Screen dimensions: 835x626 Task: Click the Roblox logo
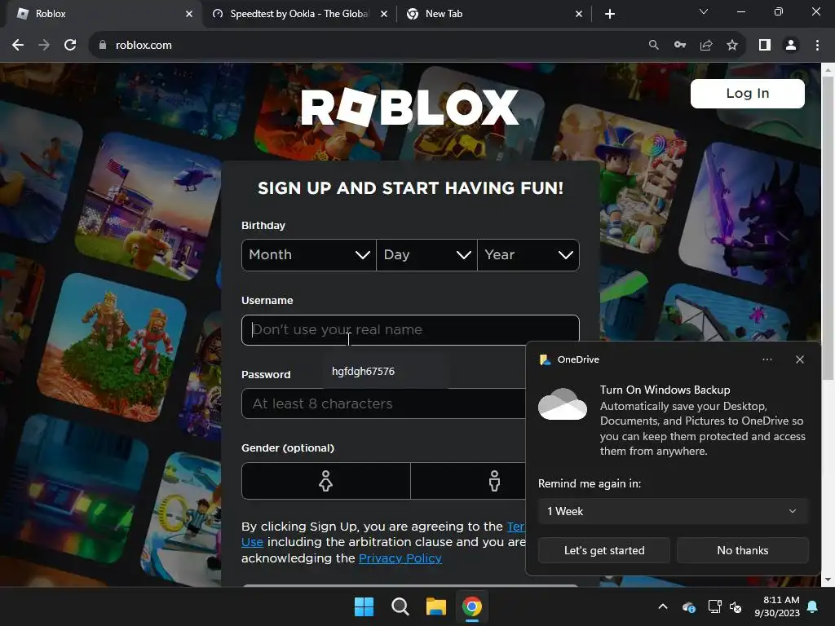409,107
